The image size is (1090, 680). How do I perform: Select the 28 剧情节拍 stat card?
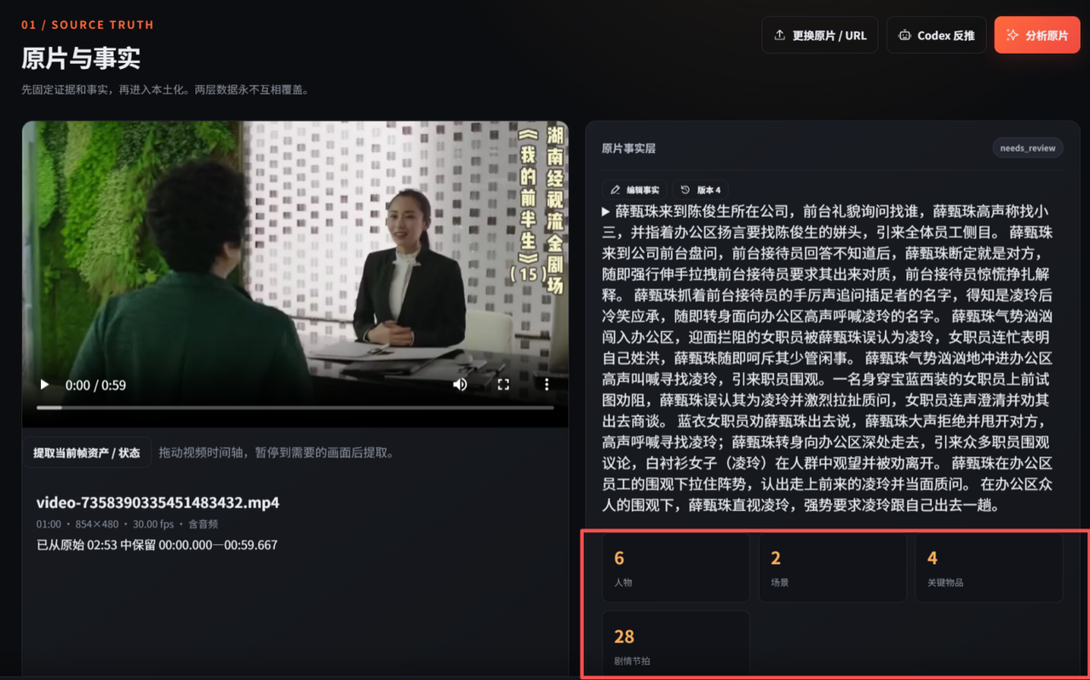click(x=676, y=644)
